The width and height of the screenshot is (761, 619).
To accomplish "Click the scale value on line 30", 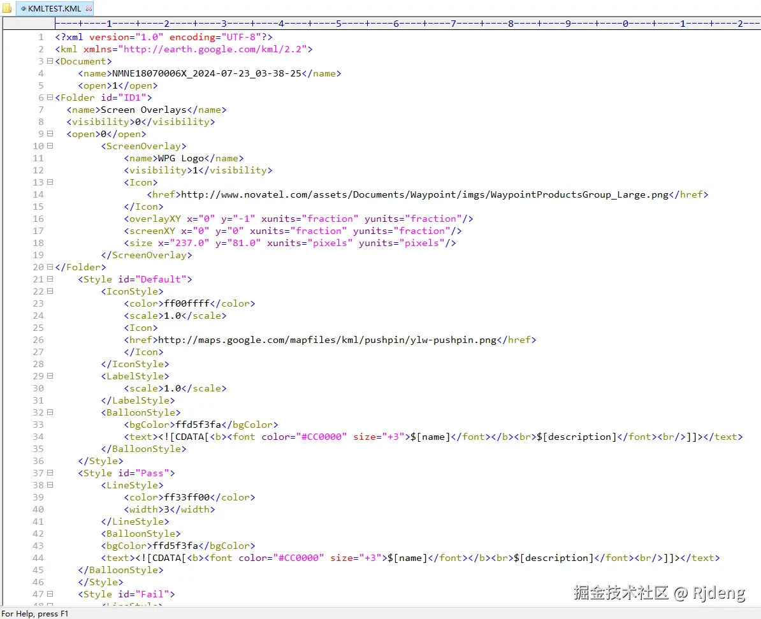I will [172, 388].
